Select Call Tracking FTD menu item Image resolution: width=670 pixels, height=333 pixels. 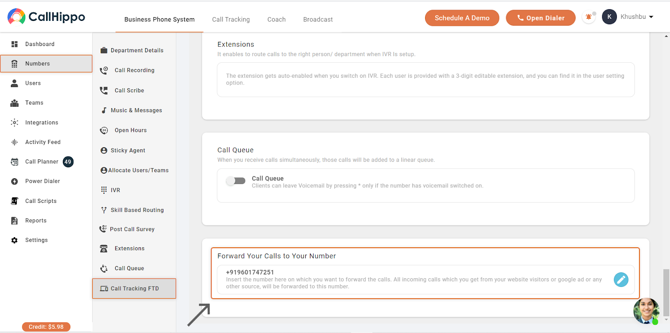coord(134,289)
